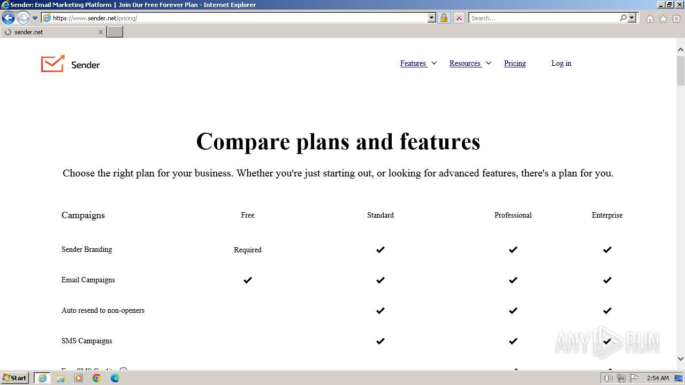This screenshot has height=385, width=685.
Task: Click Email Campaigns checkmark under Enterprise
Action: pos(607,280)
